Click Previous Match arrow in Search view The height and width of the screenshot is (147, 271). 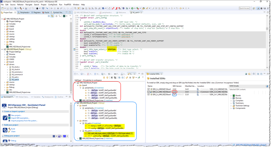pyautogui.click(x=107, y=78)
